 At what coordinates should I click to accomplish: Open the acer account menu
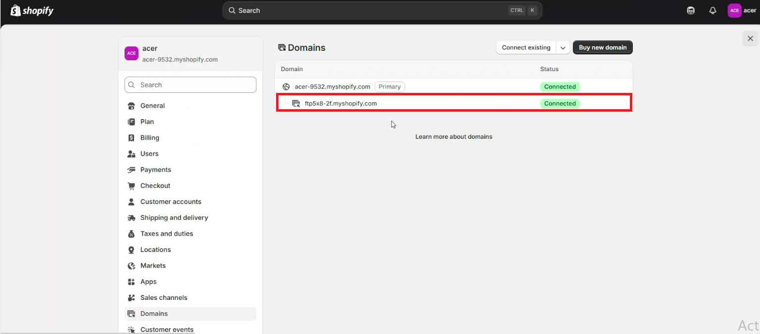742,10
